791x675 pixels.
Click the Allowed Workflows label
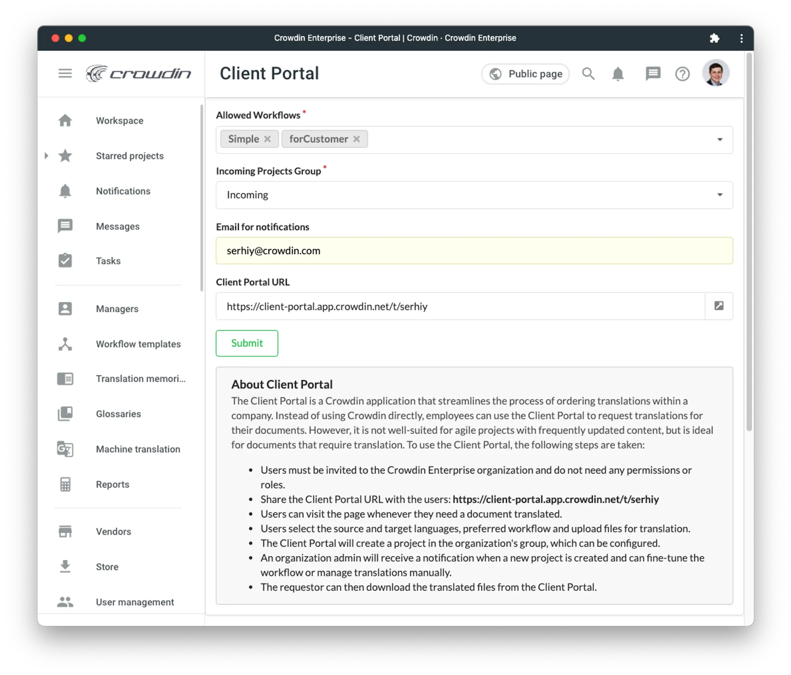click(258, 115)
